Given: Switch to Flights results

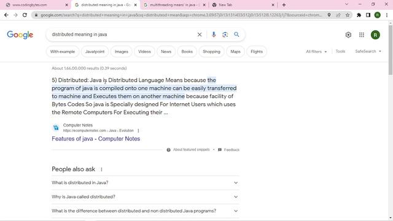Looking at the screenshot, I should coord(257,52).
